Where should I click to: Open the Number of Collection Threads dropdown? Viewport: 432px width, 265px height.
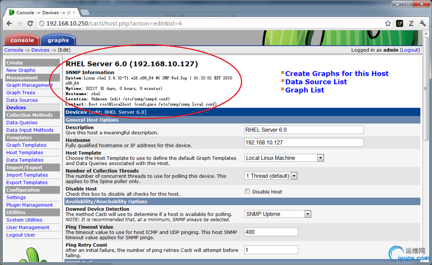tap(270, 176)
